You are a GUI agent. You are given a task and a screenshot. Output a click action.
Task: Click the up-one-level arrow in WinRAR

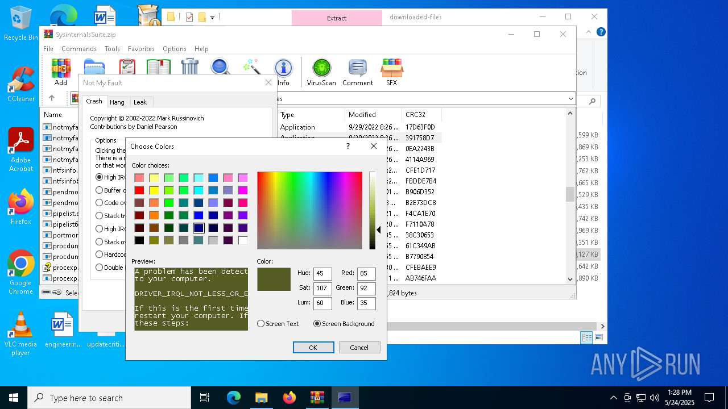(x=52, y=98)
